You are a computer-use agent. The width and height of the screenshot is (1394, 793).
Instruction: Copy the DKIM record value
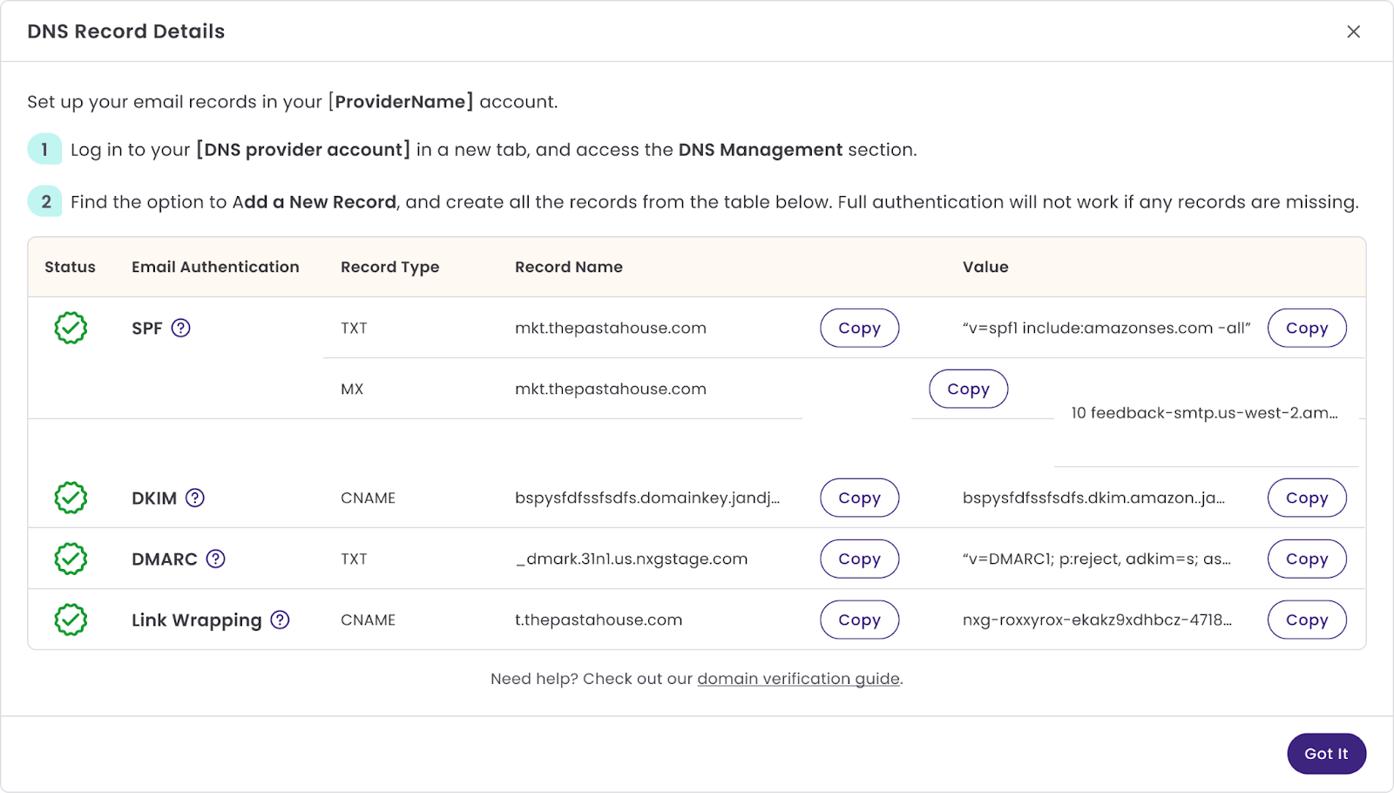point(1306,498)
